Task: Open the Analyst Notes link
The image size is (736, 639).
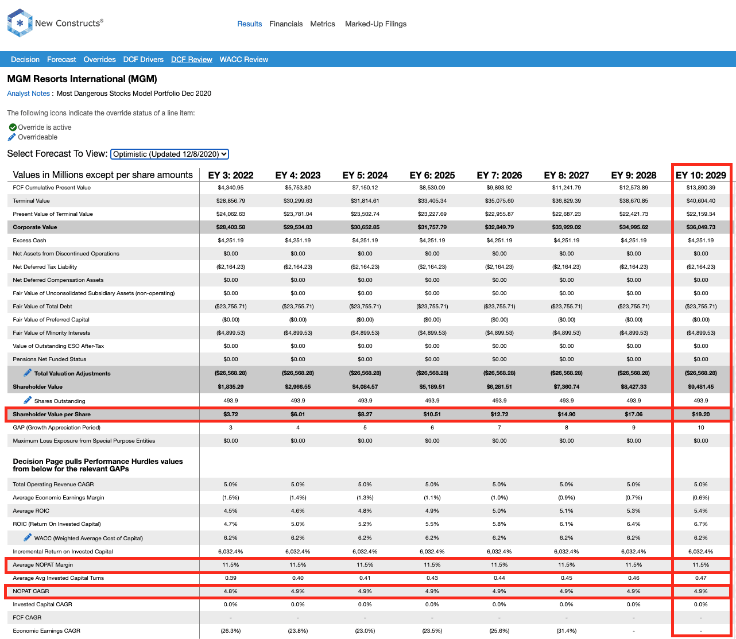Action: coord(29,94)
